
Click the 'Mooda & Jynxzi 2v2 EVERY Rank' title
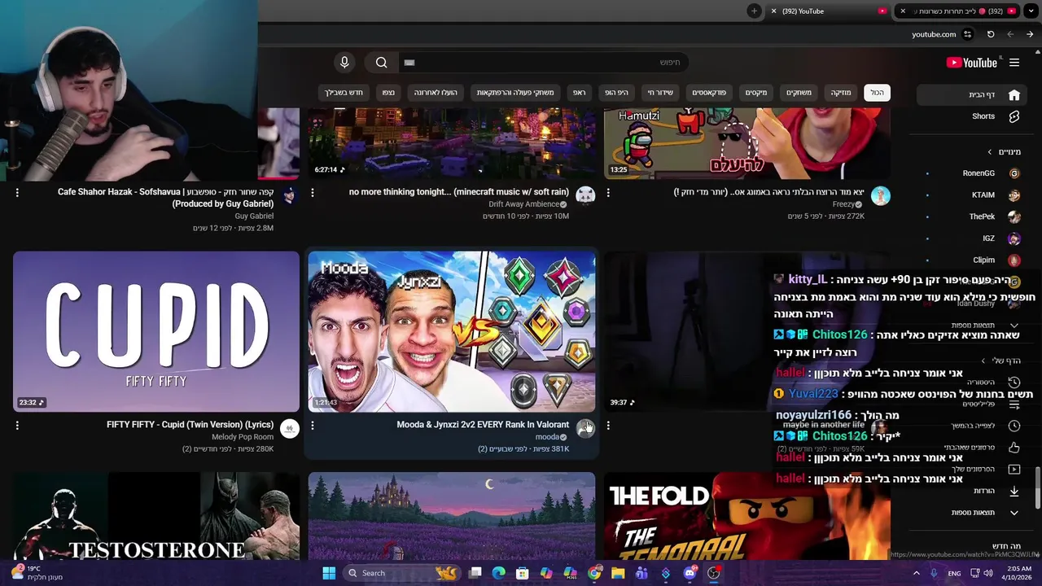tap(483, 425)
